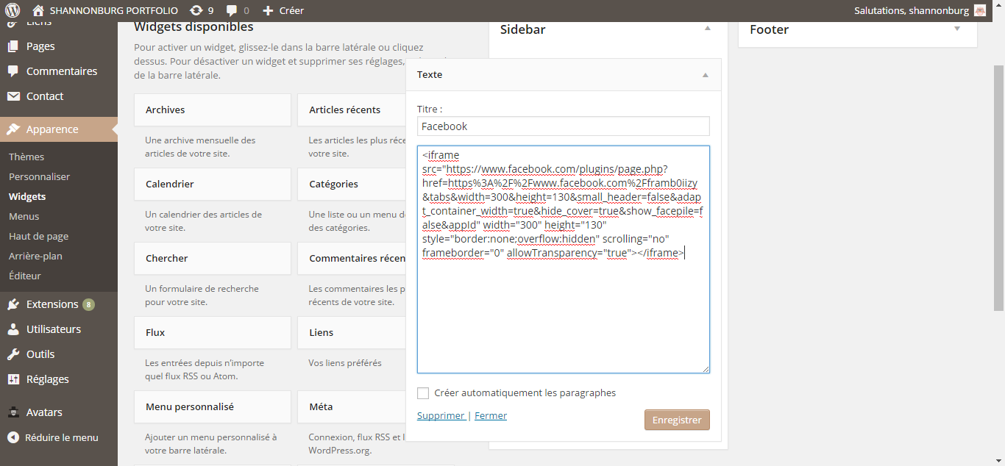Open updates icon showing 9
Screen dimensions: 1005x466
[x=196, y=10]
